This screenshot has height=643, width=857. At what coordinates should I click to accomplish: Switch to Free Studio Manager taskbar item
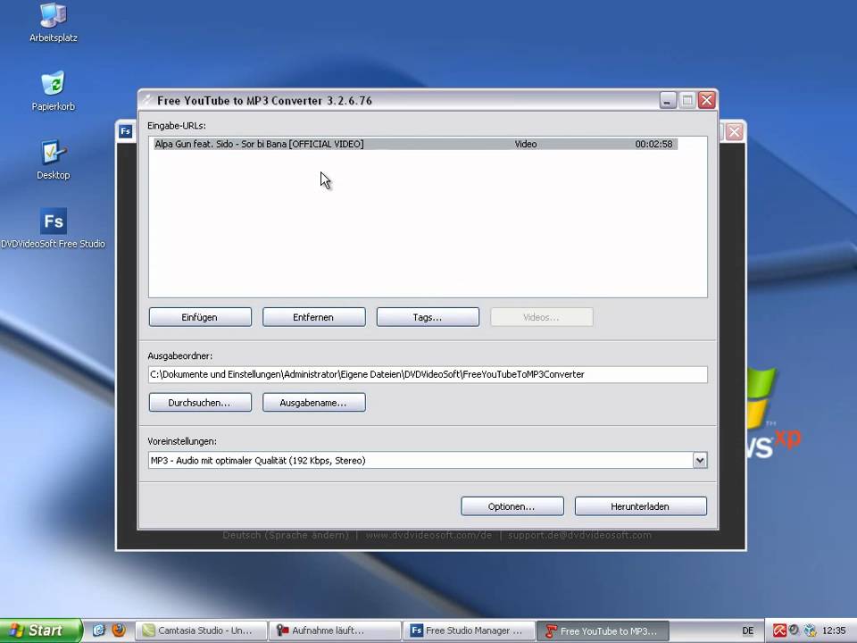click(469, 630)
